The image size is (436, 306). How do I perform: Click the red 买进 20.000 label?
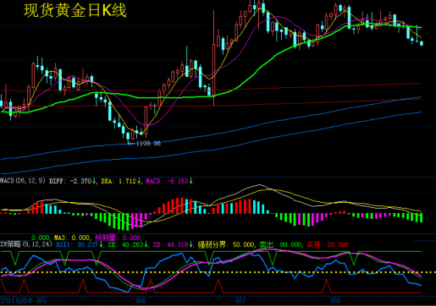tap(328, 244)
